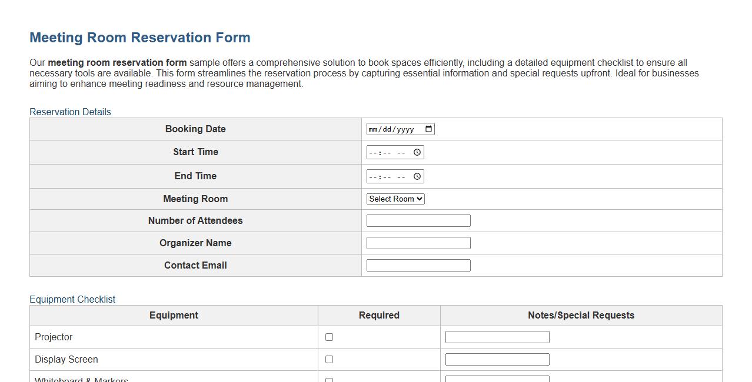Open the End Time clock icon
752x382 pixels.
pyautogui.click(x=417, y=176)
